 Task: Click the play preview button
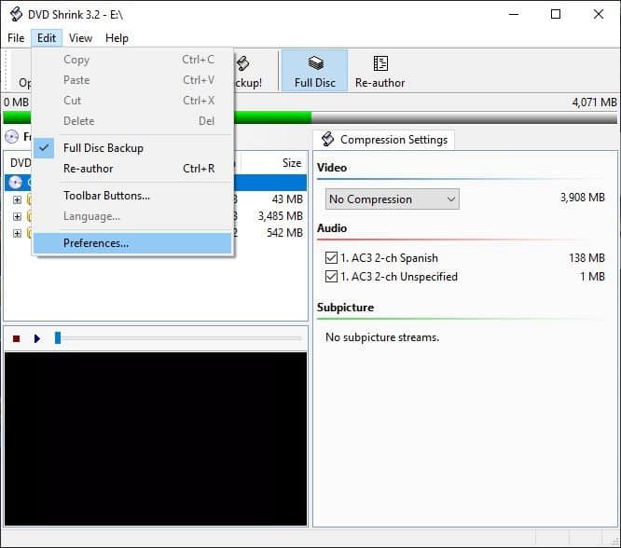[x=37, y=338]
